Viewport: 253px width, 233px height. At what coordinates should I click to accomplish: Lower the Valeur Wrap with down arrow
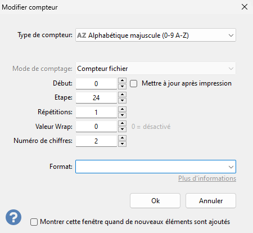point(123,129)
